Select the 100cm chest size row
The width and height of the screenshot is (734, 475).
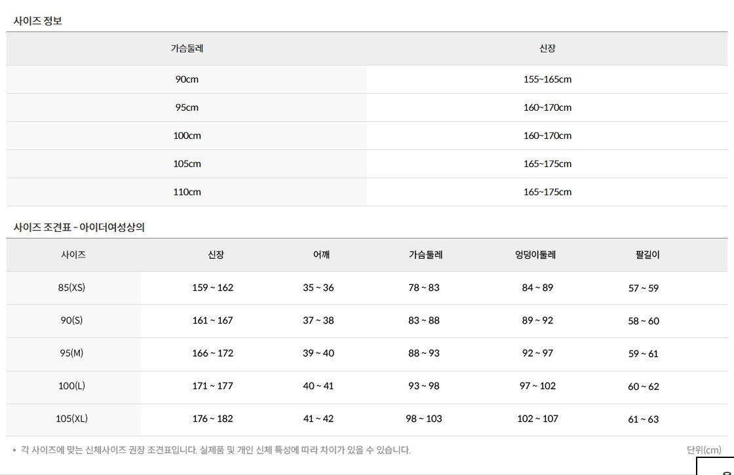(367, 136)
